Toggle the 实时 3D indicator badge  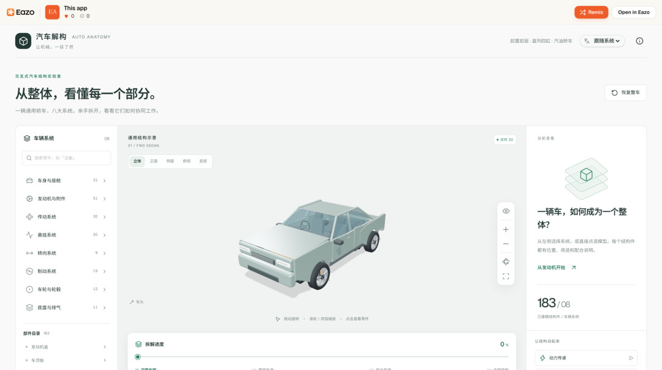pos(505,140)
